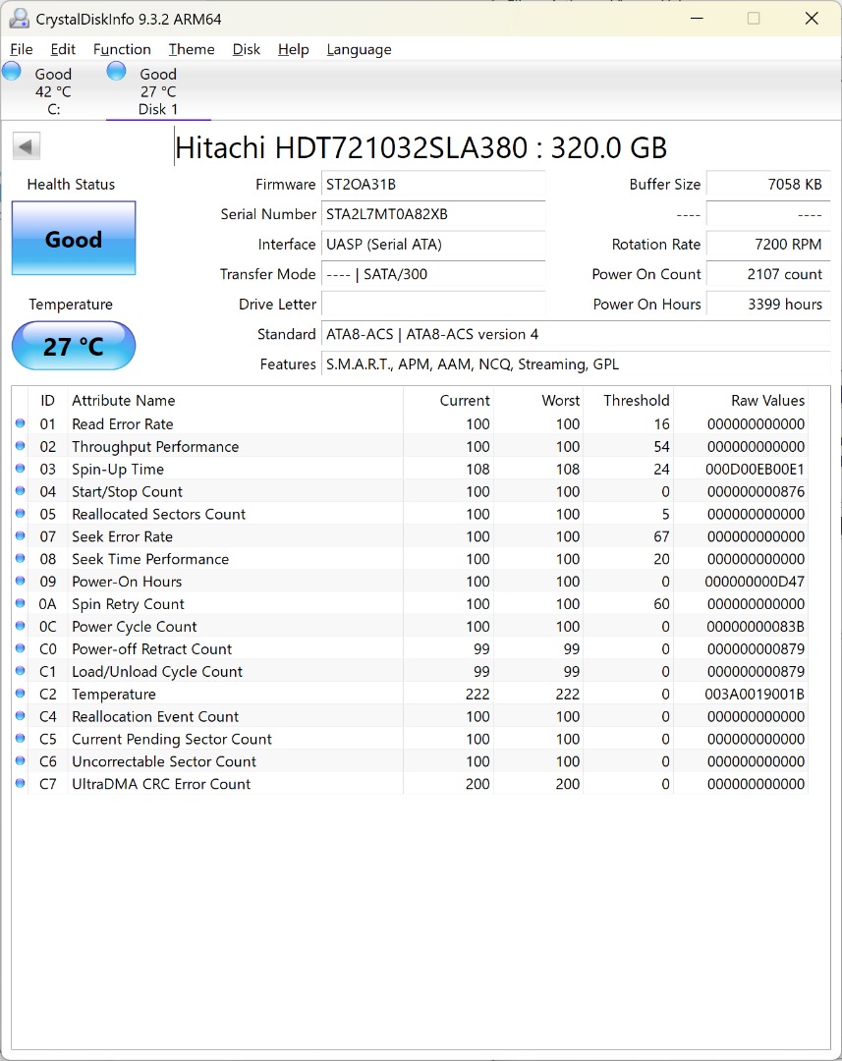
Task: Open the Theme menu
Action: (x=191, y=49)
